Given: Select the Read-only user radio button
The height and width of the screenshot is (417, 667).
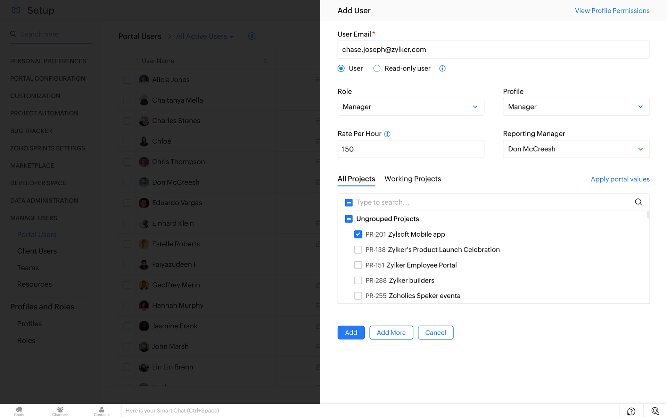Looking at the screenshot, I should coord(377,68).
